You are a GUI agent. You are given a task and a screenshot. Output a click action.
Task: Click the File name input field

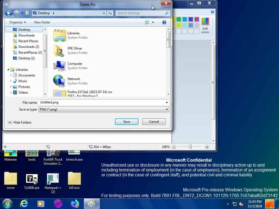tap(102, 102)
